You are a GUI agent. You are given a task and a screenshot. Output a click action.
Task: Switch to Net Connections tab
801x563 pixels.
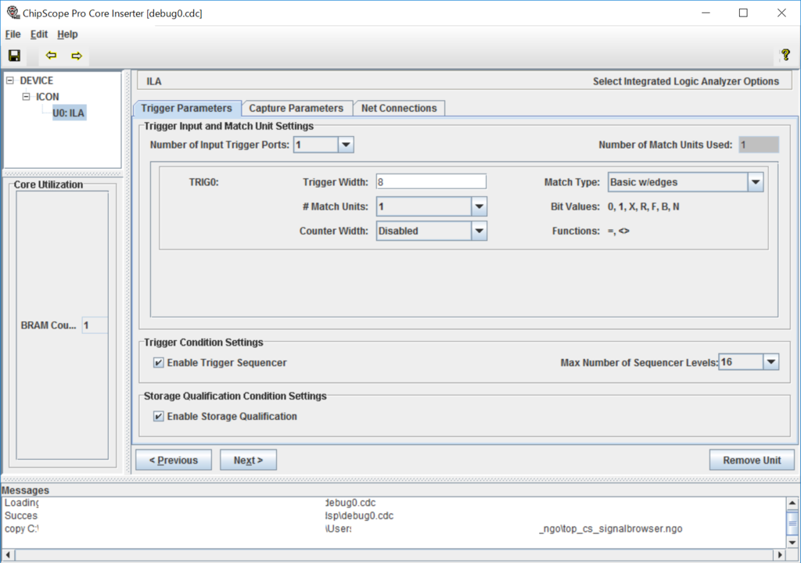[399, 108]
